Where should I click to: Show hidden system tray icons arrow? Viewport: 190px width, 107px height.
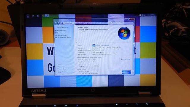(x=138, y=15)
